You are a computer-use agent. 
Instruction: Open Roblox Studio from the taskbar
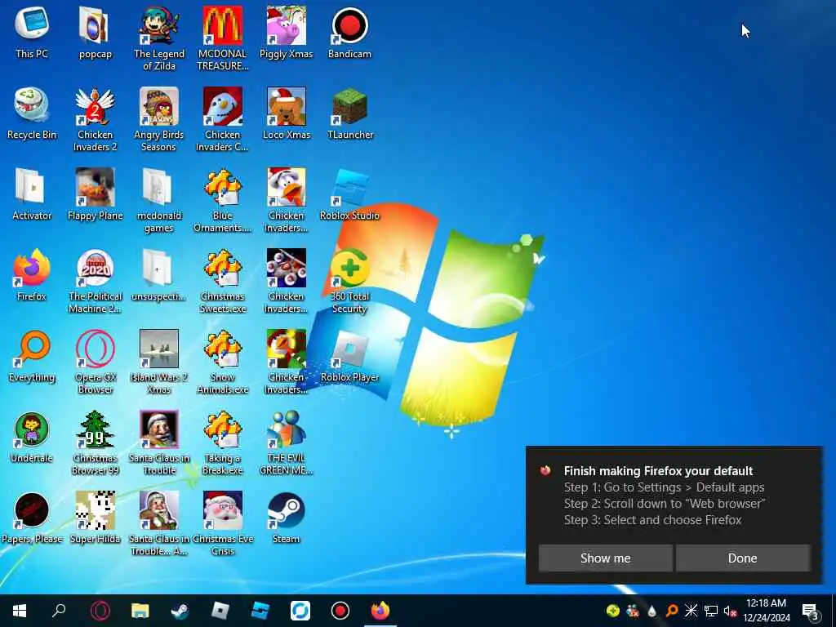tap(260, 611)
